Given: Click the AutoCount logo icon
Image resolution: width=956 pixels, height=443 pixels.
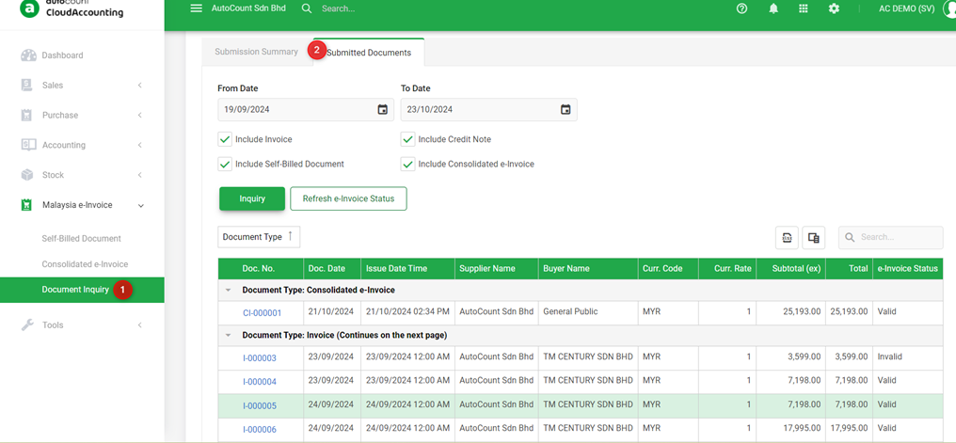Looking at the screenshot, I should (x=29, y=8).
